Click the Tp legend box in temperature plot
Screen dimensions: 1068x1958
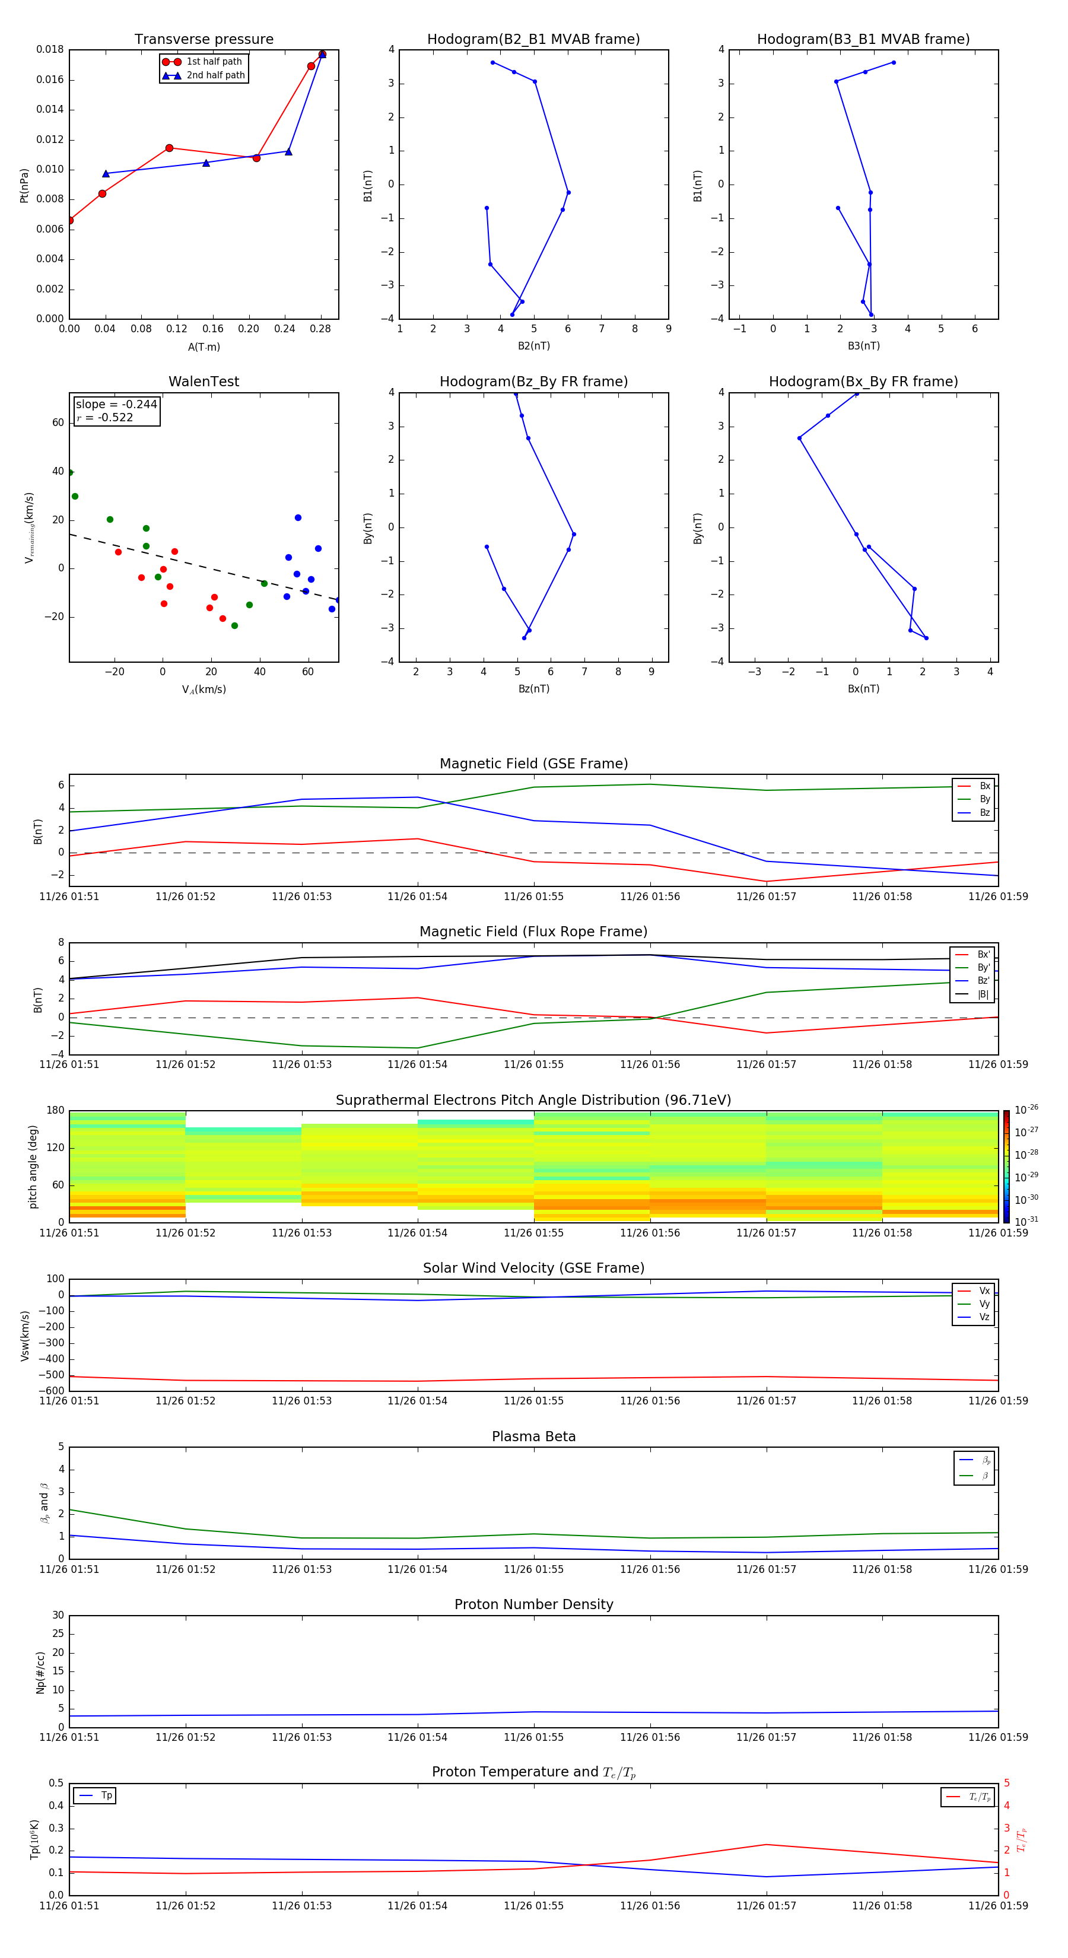coord(95,1796)
